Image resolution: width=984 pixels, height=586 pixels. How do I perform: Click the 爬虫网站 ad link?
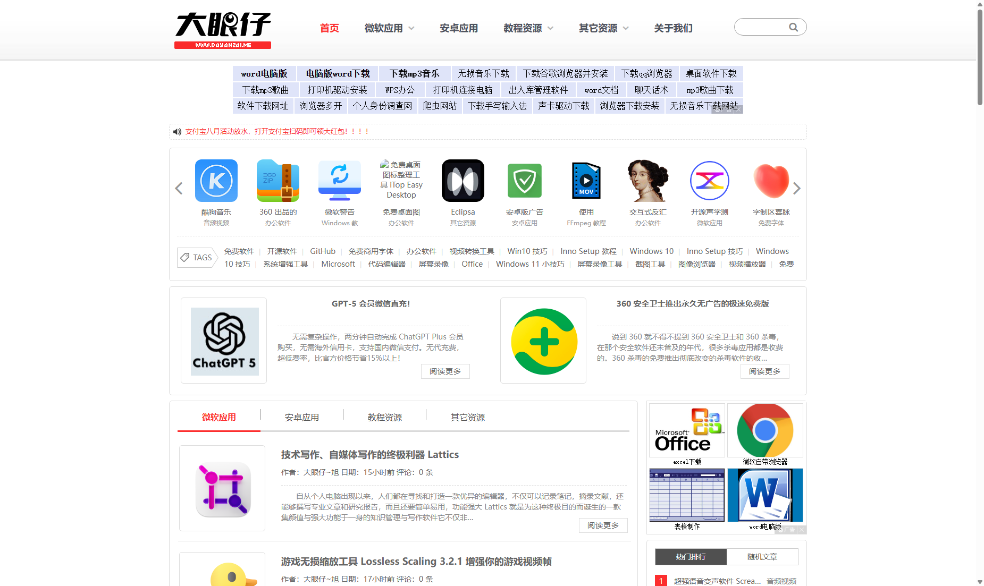[x=440, y=106]
